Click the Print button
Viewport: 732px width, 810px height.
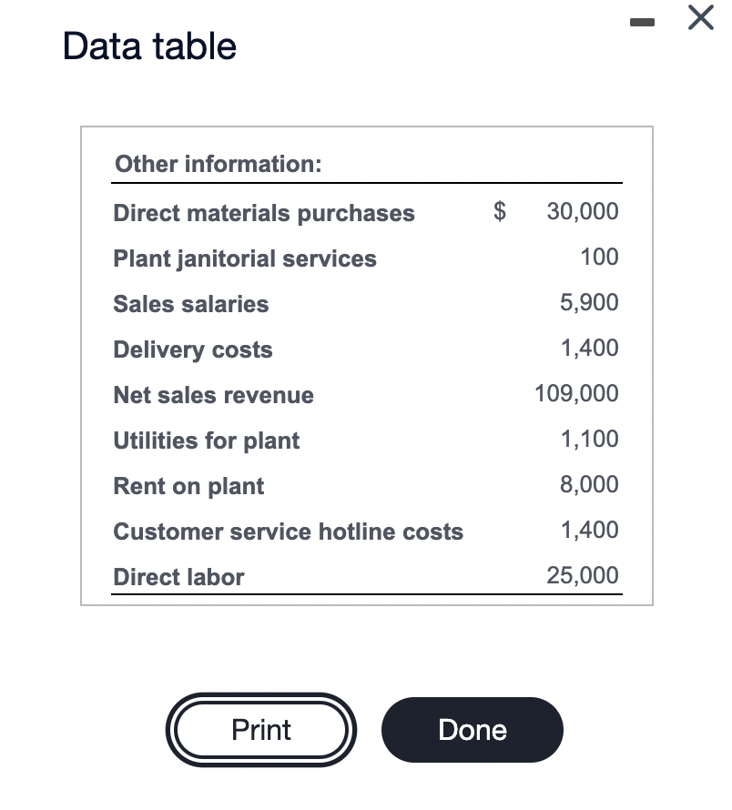click(261, 730)
